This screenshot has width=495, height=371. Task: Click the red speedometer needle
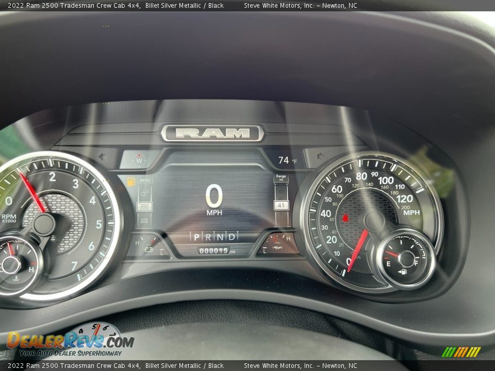pyautogui.click(x=358, y=250)
